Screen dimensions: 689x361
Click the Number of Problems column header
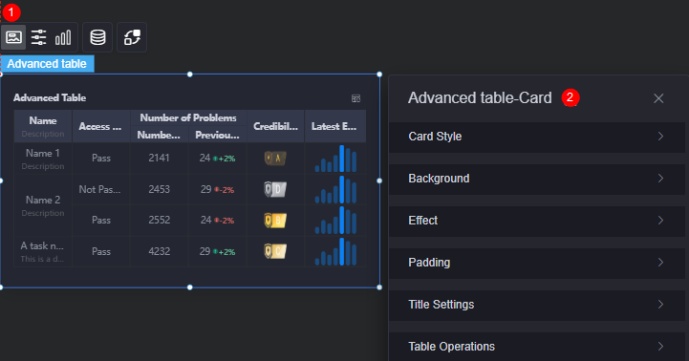click(188, 117)
